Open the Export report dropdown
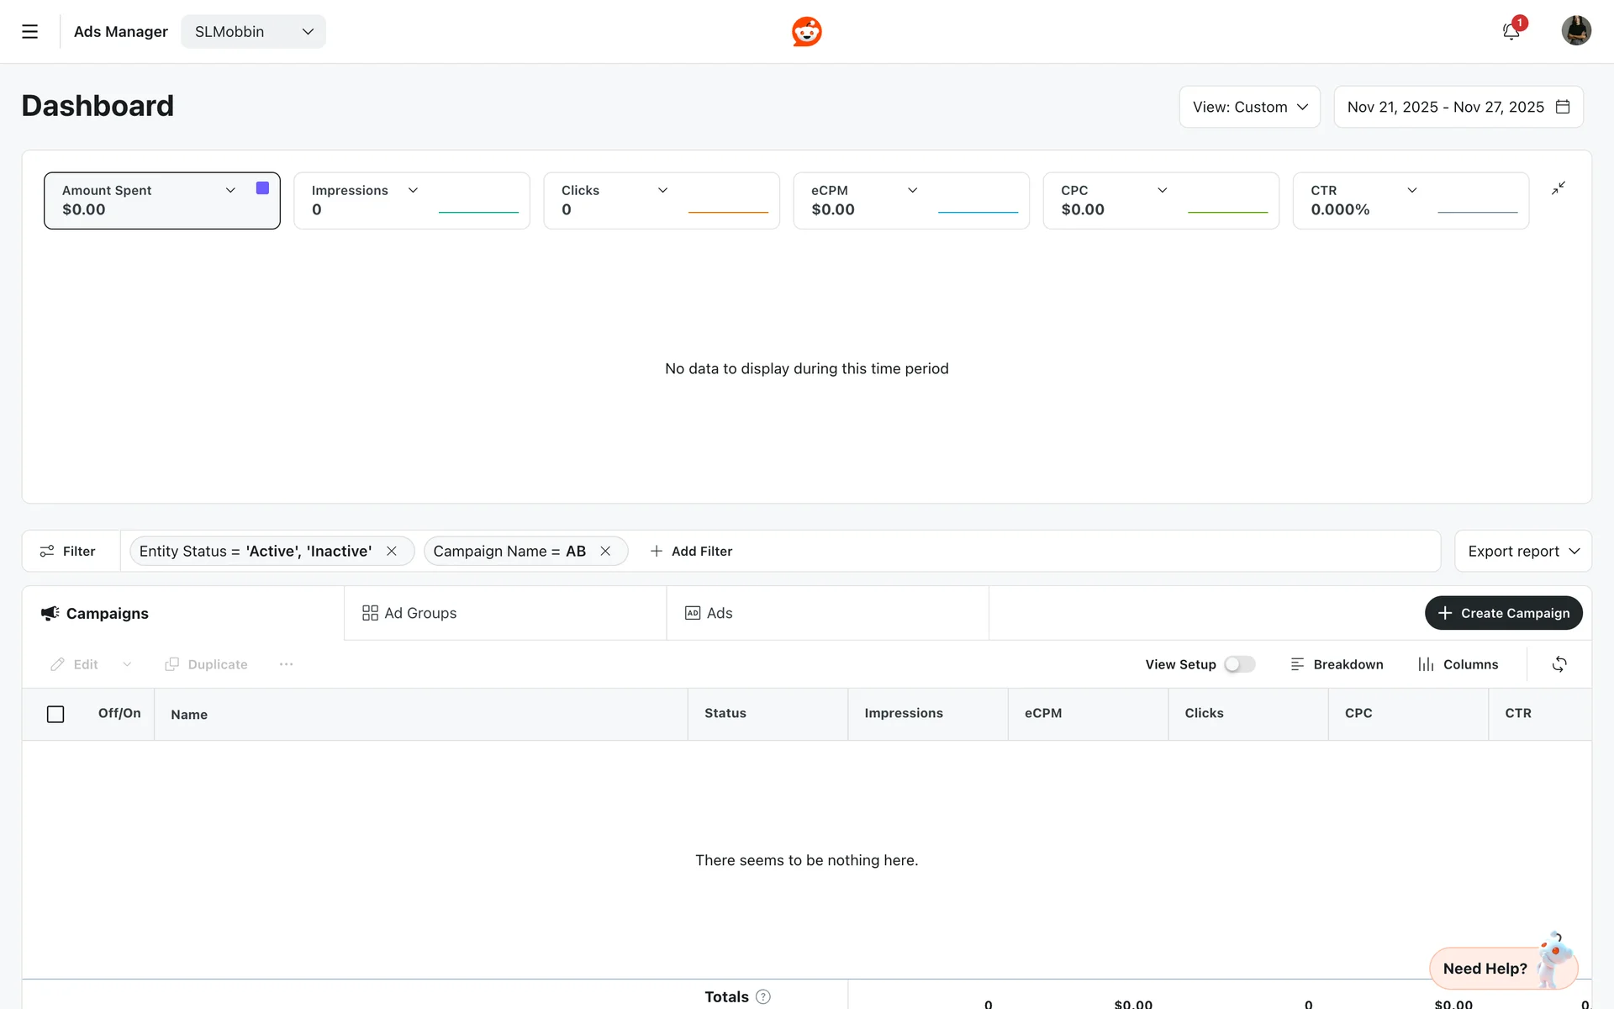The width and height of the screenshot is (1614, 1009). [1522, 552]
